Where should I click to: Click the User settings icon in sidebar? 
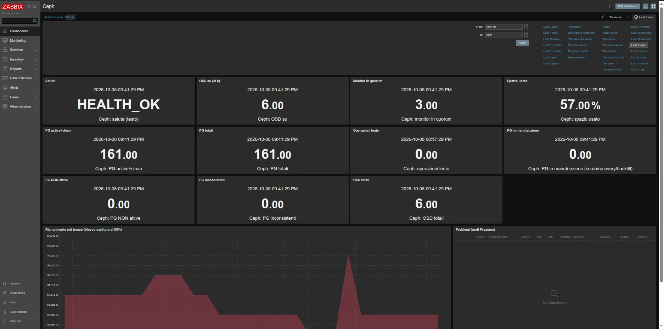[5, 312]
